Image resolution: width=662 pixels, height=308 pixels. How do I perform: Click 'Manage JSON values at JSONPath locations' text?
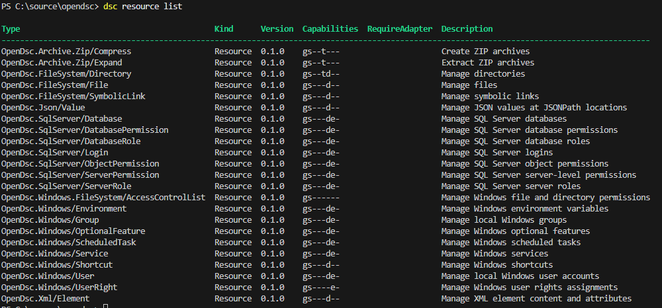[534, 108]
